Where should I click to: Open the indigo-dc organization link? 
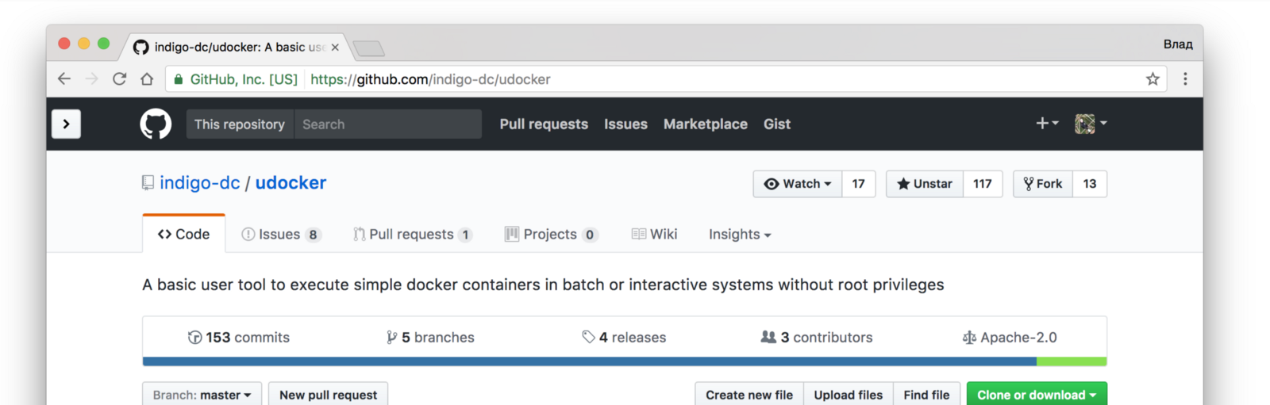[x=200, y=183]
